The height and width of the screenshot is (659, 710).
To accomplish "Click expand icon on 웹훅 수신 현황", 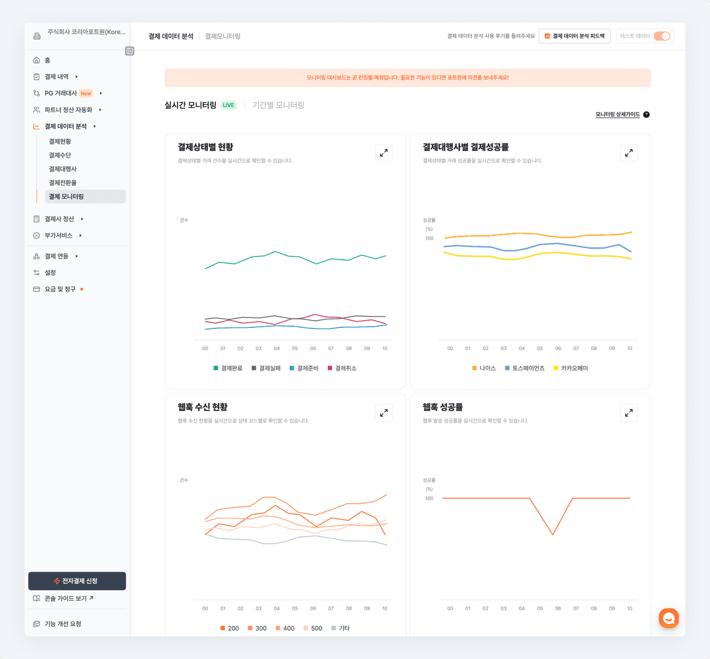I will (x=383, y=413).
